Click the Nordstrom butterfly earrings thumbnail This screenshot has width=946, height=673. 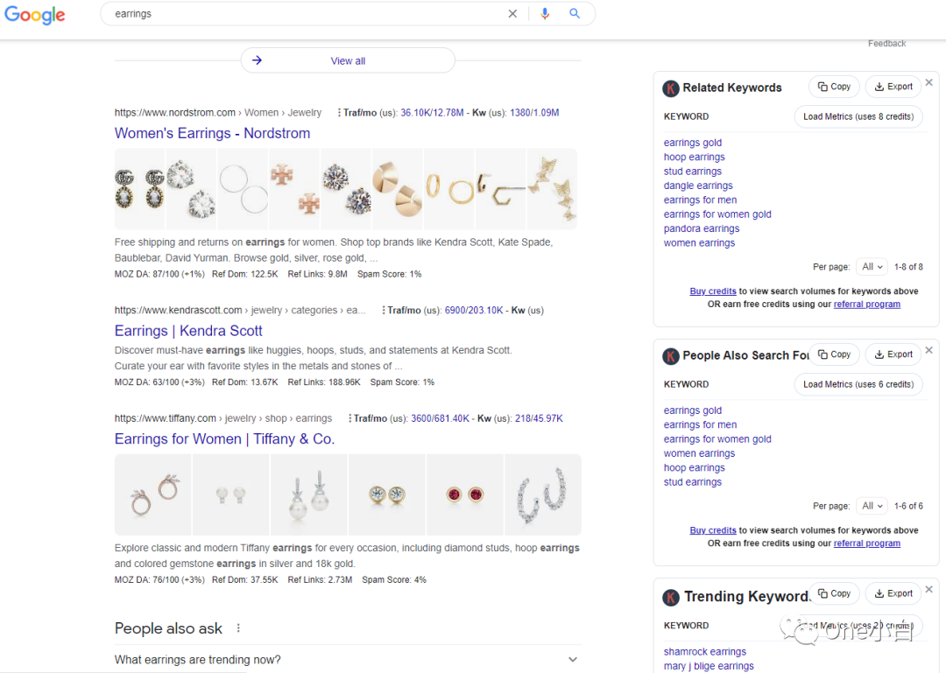tap(552, 188)
